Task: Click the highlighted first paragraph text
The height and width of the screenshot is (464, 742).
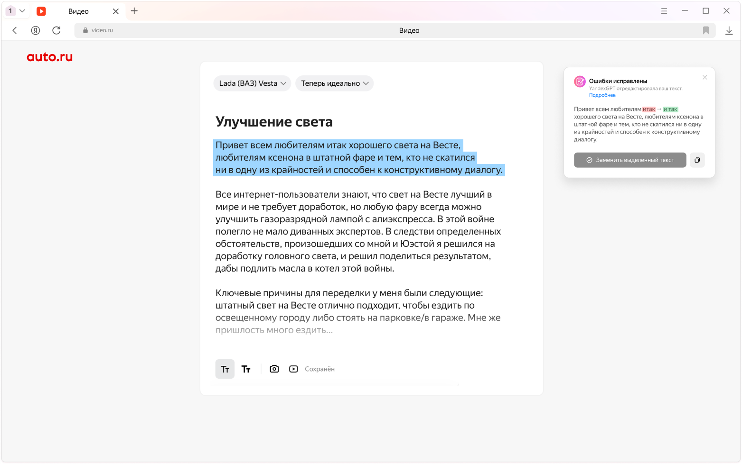Action: 359,157
